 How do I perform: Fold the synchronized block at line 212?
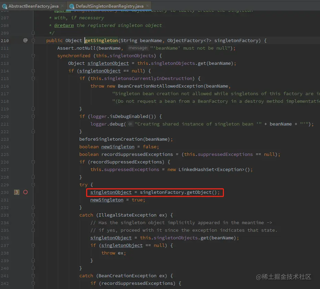point(33,56)
